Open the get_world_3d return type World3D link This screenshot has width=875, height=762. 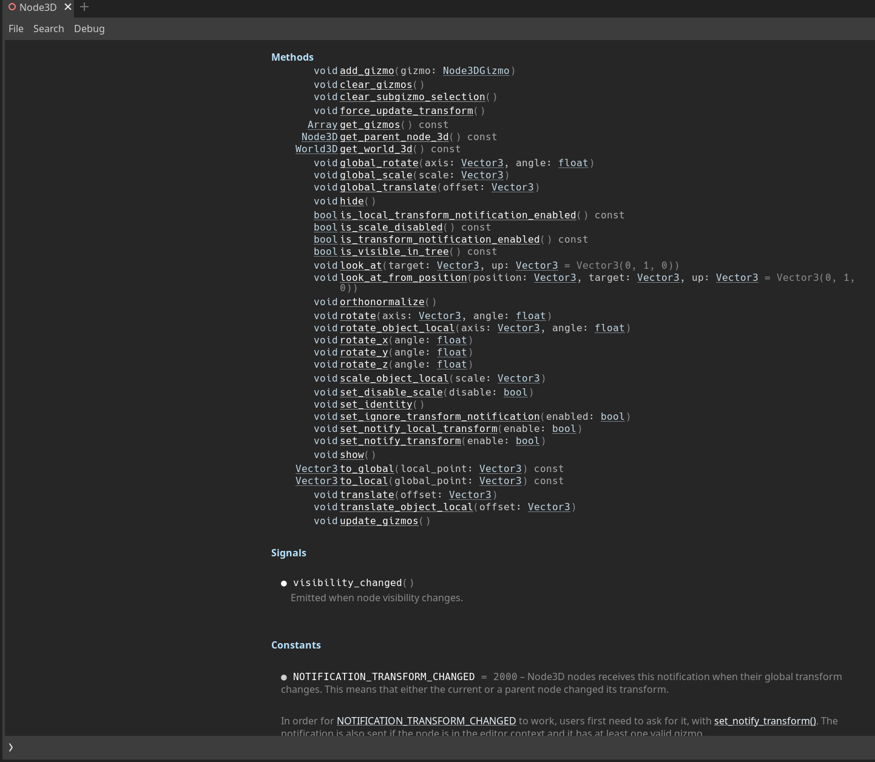(316, 149)
